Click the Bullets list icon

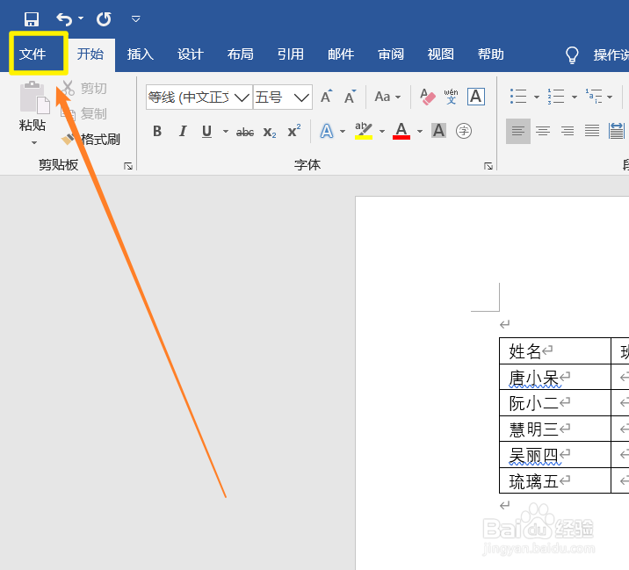[x=518, y=97]
